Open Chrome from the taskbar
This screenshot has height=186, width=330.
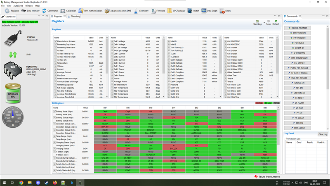(x=21, y=183)
